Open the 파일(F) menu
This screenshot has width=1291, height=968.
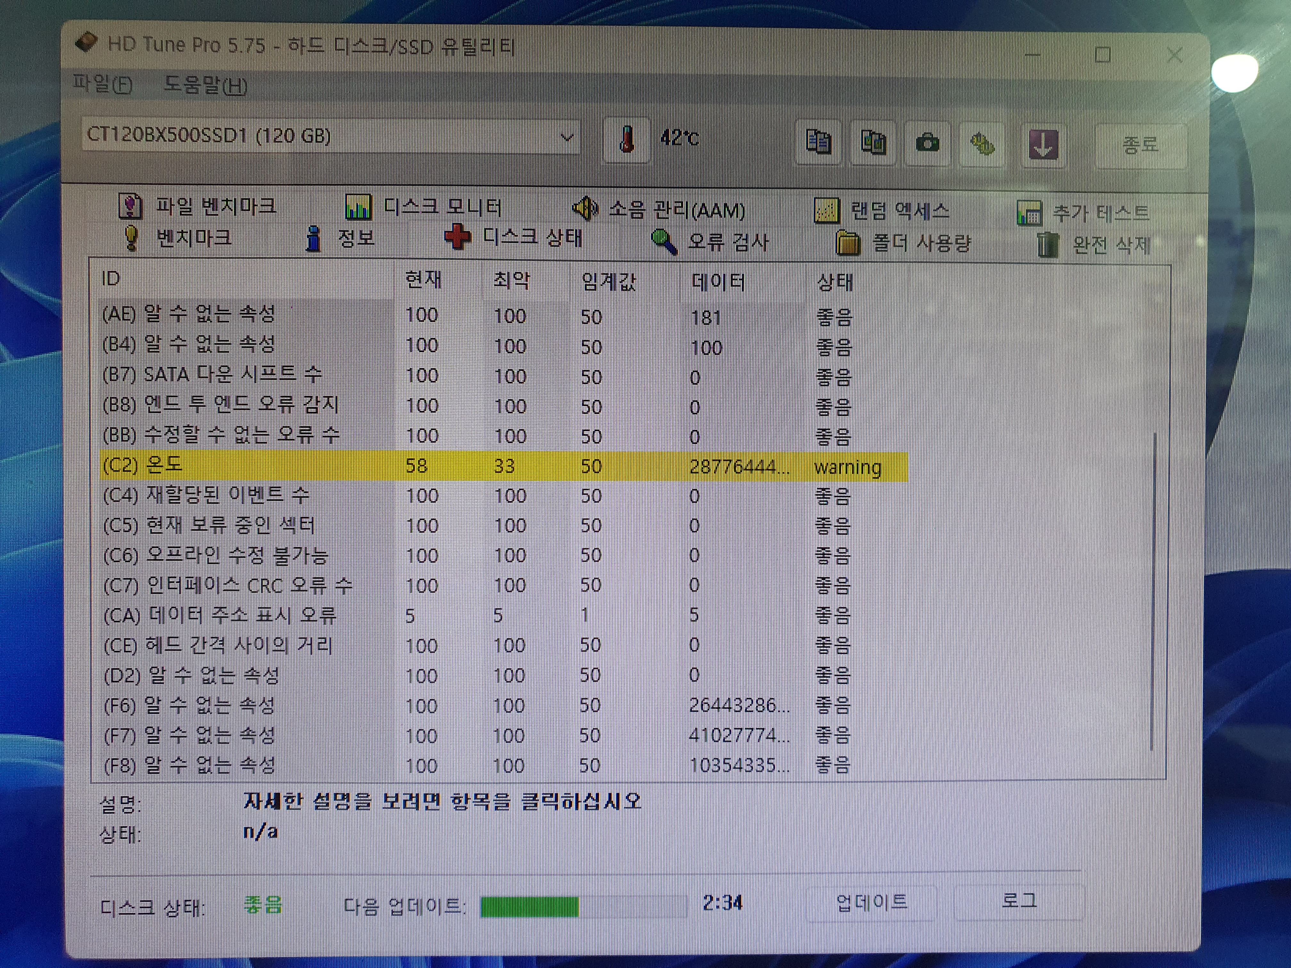point(103,84)
